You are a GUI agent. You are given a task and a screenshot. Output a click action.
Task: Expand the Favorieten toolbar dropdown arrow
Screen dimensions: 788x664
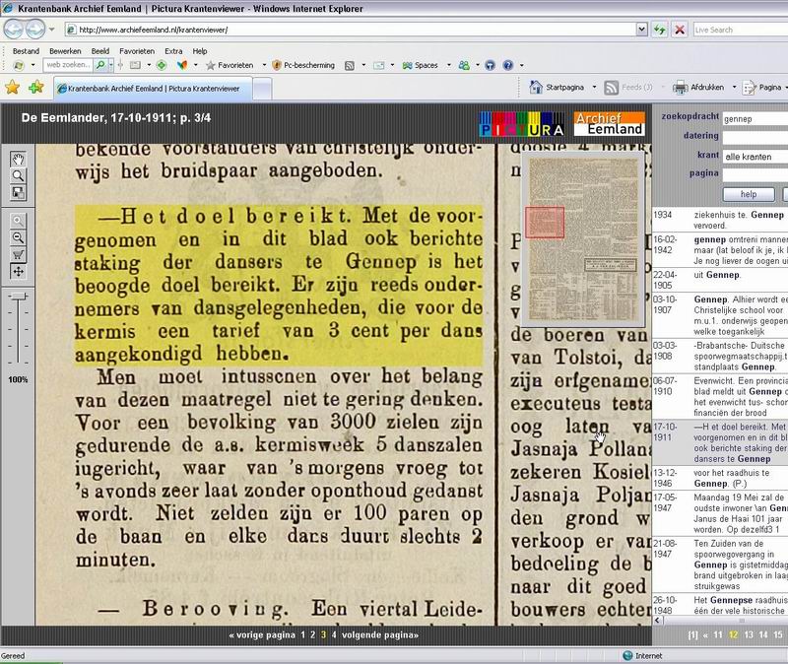264,65
